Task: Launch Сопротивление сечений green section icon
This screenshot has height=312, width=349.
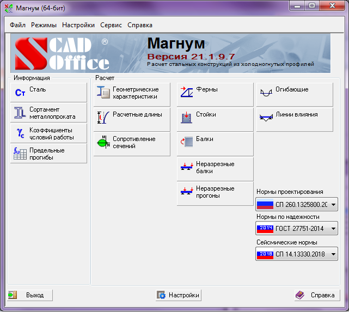Action: (x=103, y=142)
